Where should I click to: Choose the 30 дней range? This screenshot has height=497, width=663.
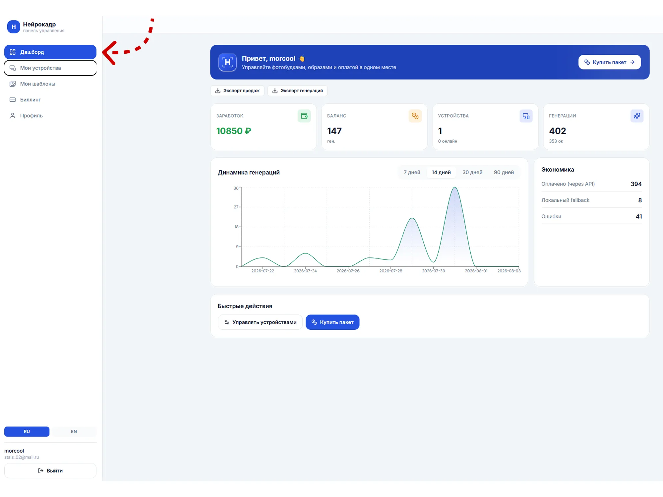coord(472,172)
